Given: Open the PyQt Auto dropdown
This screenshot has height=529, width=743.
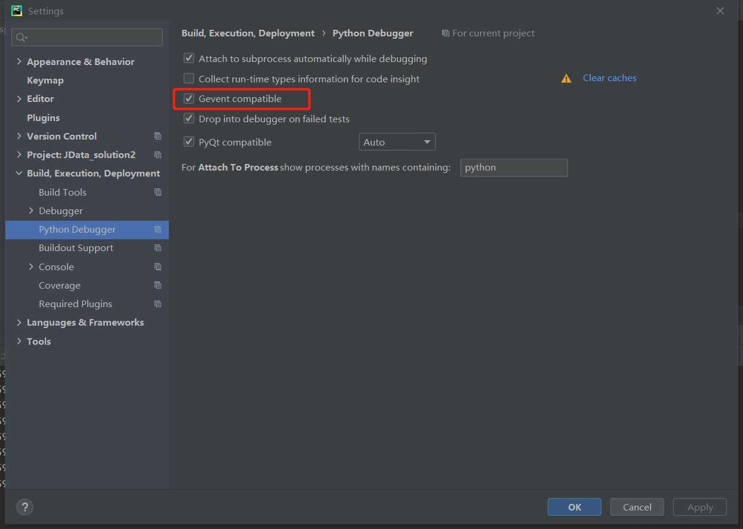Looking at the screenshot, I should pyautogui.click(x=397, y=142).
